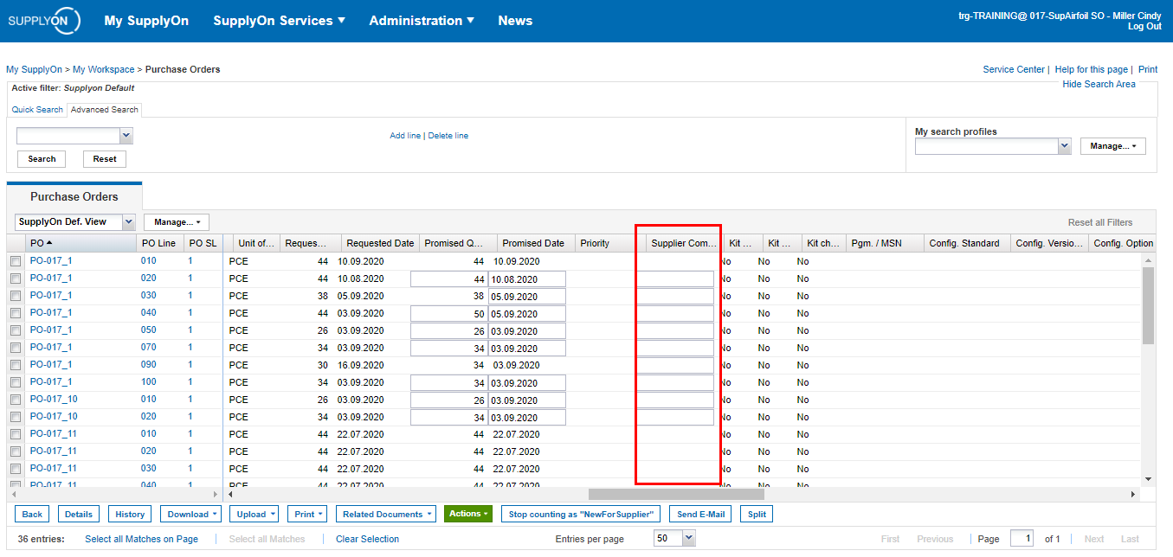Open Download dropdown button

click(190, 514)
